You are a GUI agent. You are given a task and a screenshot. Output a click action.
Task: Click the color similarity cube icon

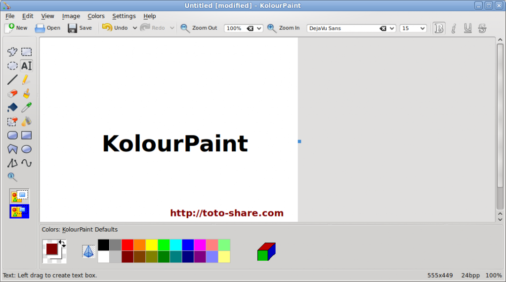click(x=266, y=251)
